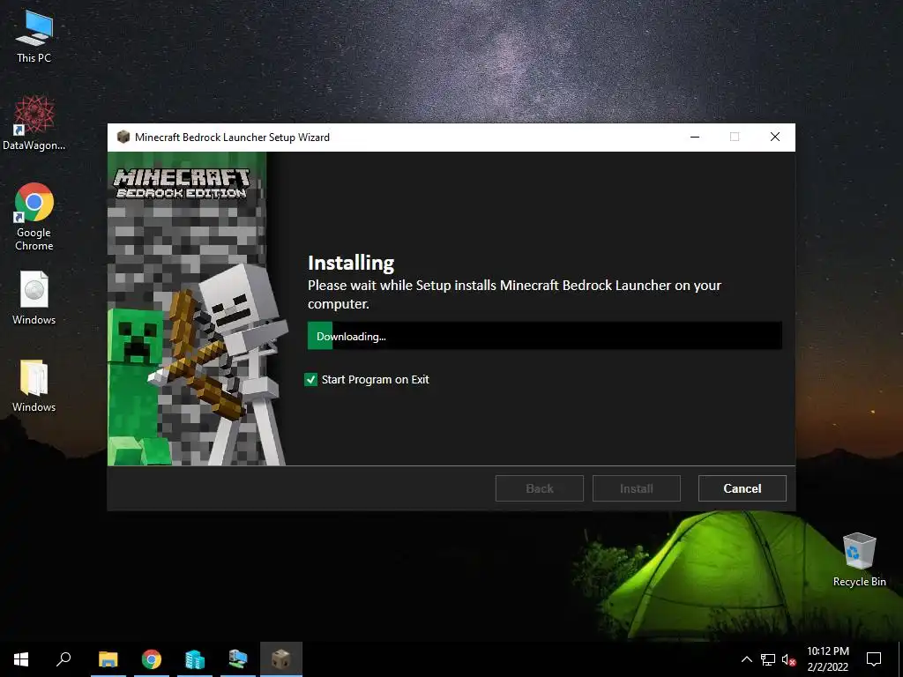Open the DataWagon desktop shortcut

pos(34,123)
